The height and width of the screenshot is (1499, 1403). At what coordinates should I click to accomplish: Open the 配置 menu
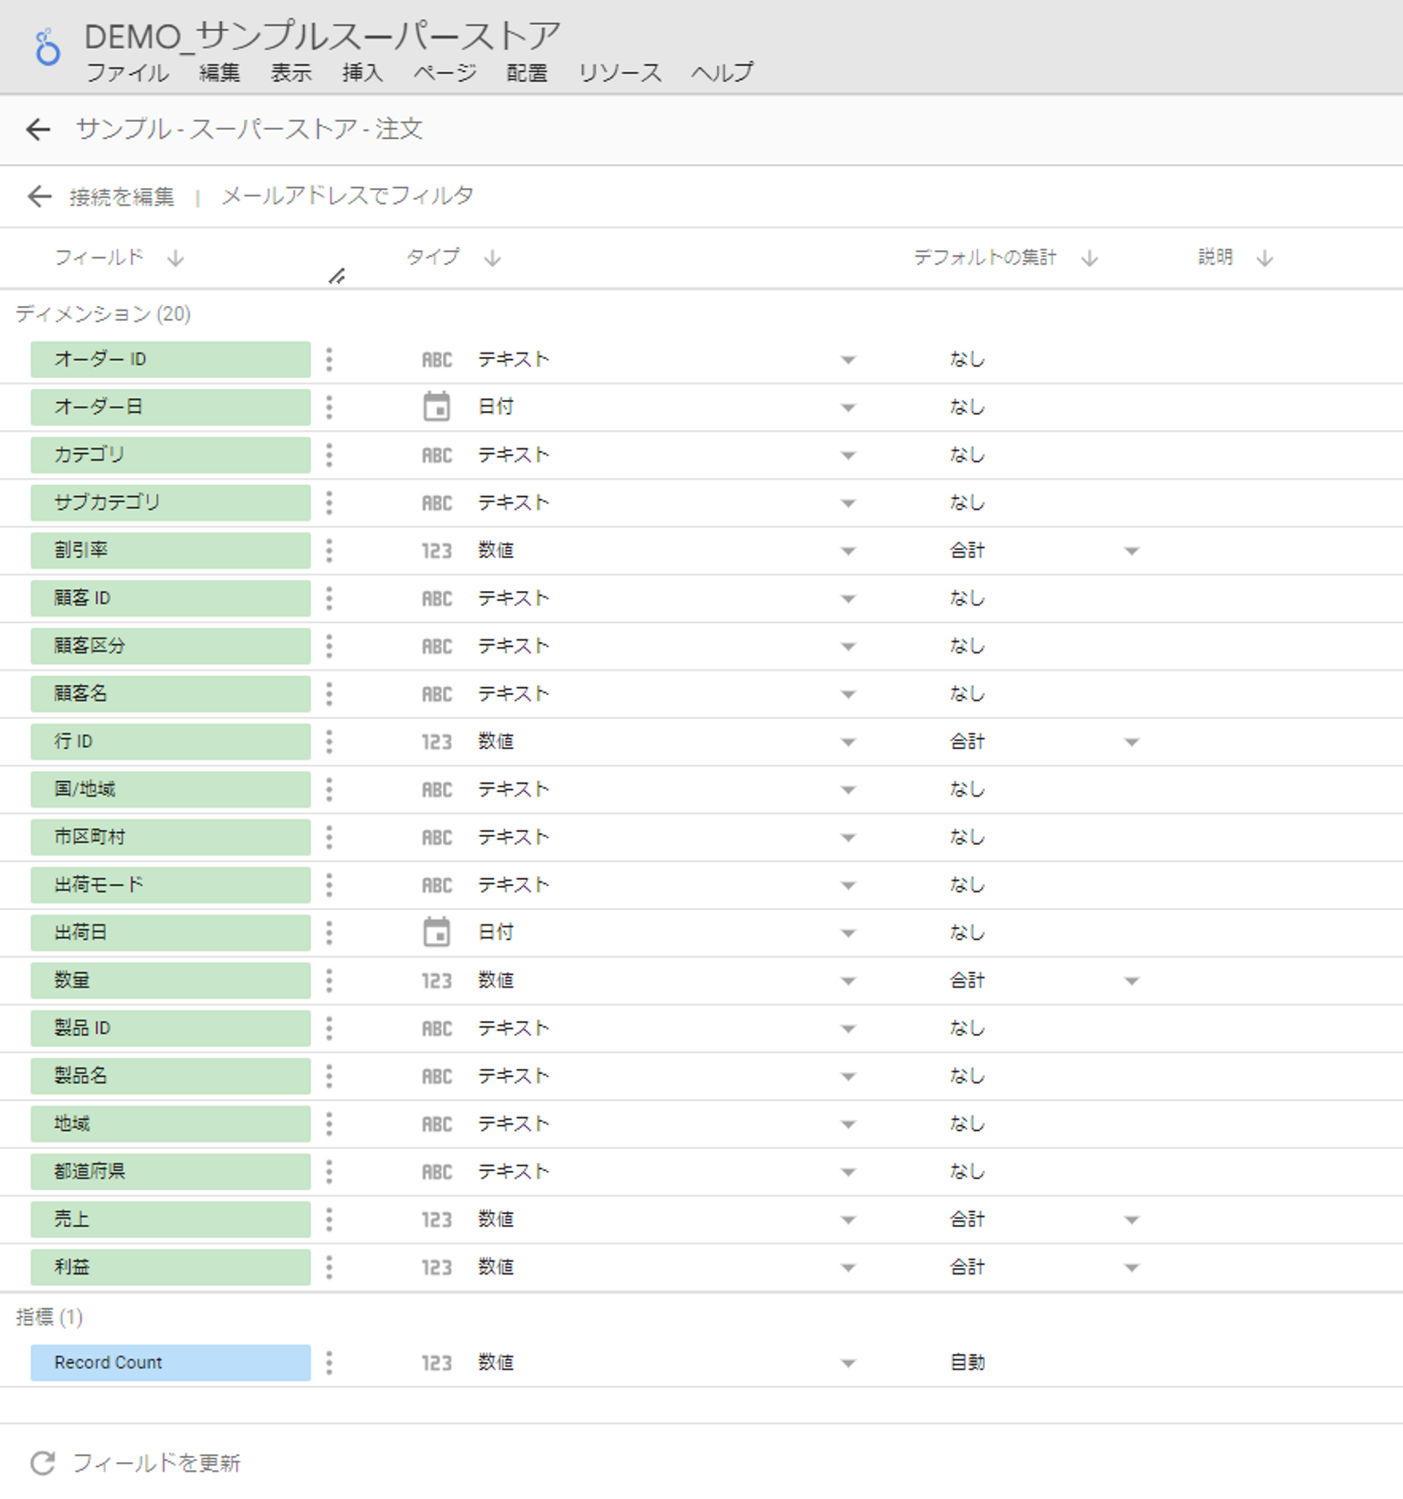pyautogui.click(x=527, y=73)
